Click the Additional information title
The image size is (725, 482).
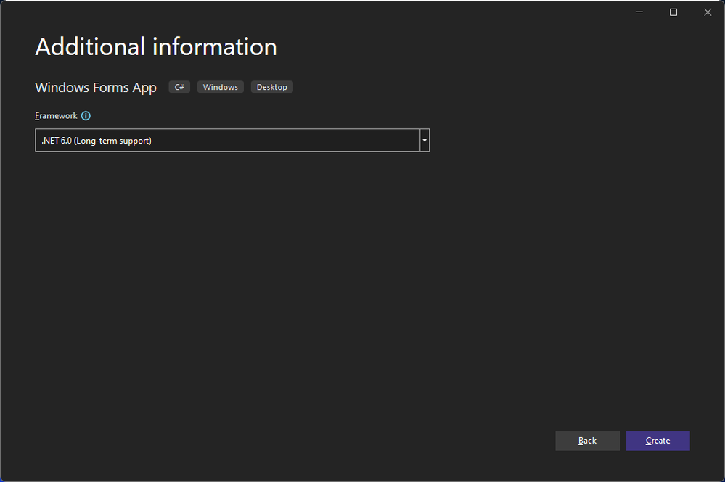(156, 46)
